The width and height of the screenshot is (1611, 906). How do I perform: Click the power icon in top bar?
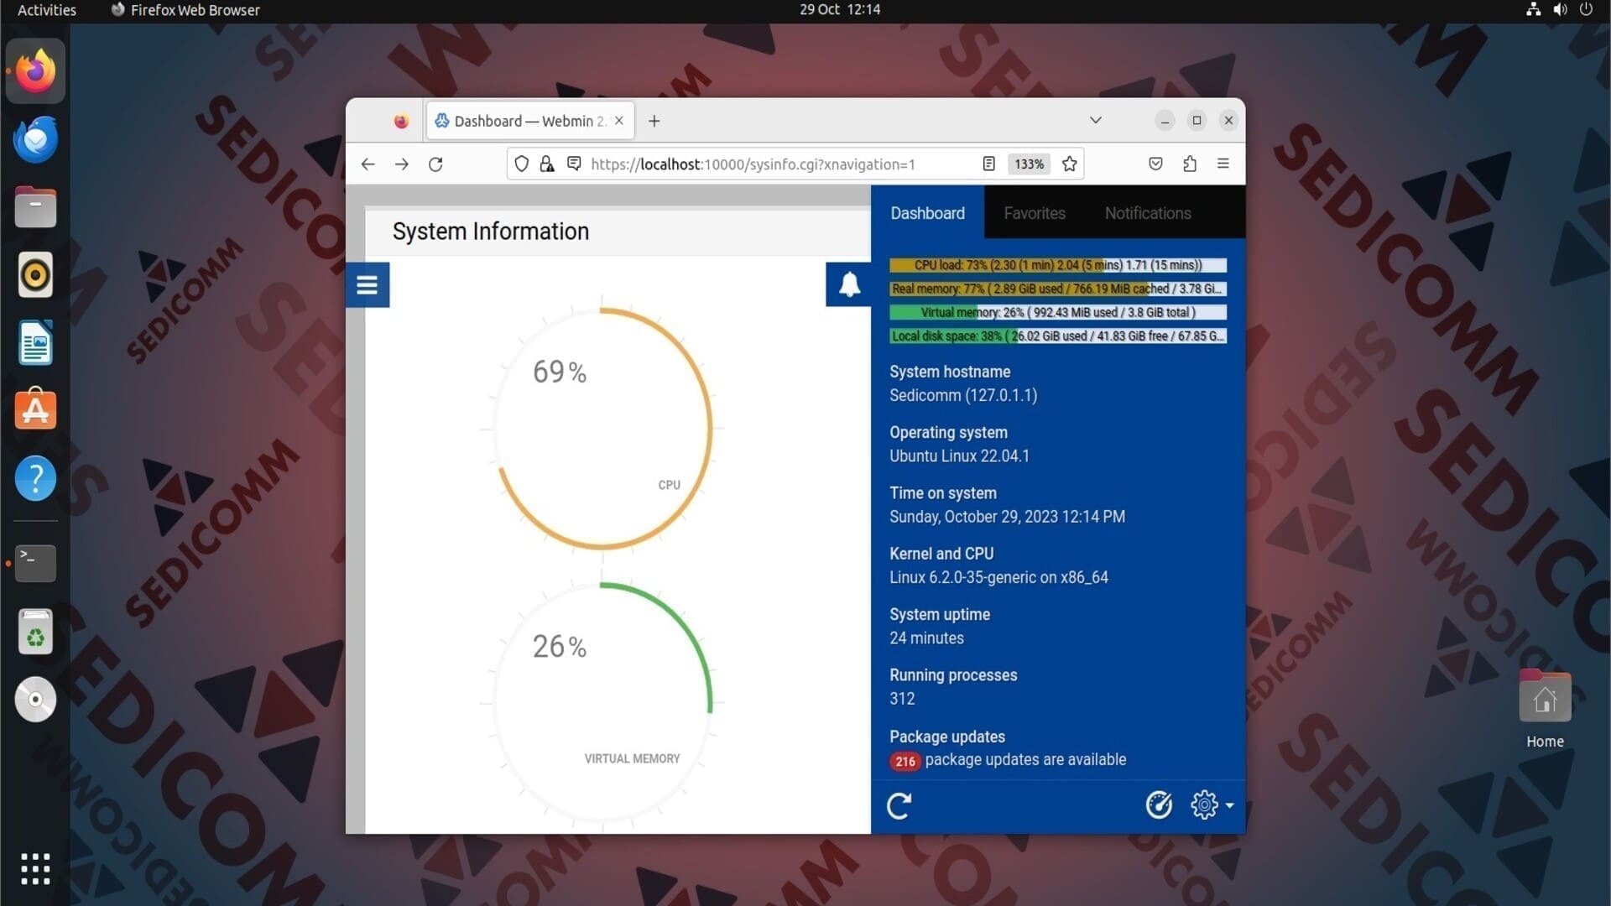pyautogui.click(x=1586, y=9)
